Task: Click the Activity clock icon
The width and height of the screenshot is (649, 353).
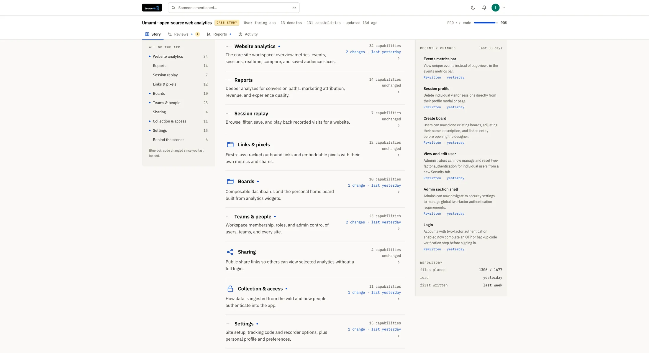Action: click(240, 34)
